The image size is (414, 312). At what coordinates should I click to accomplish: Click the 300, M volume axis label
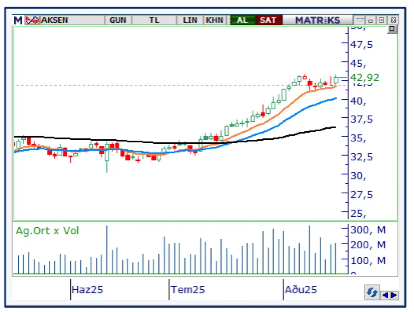pyautogui.click(x=368, y=230)
